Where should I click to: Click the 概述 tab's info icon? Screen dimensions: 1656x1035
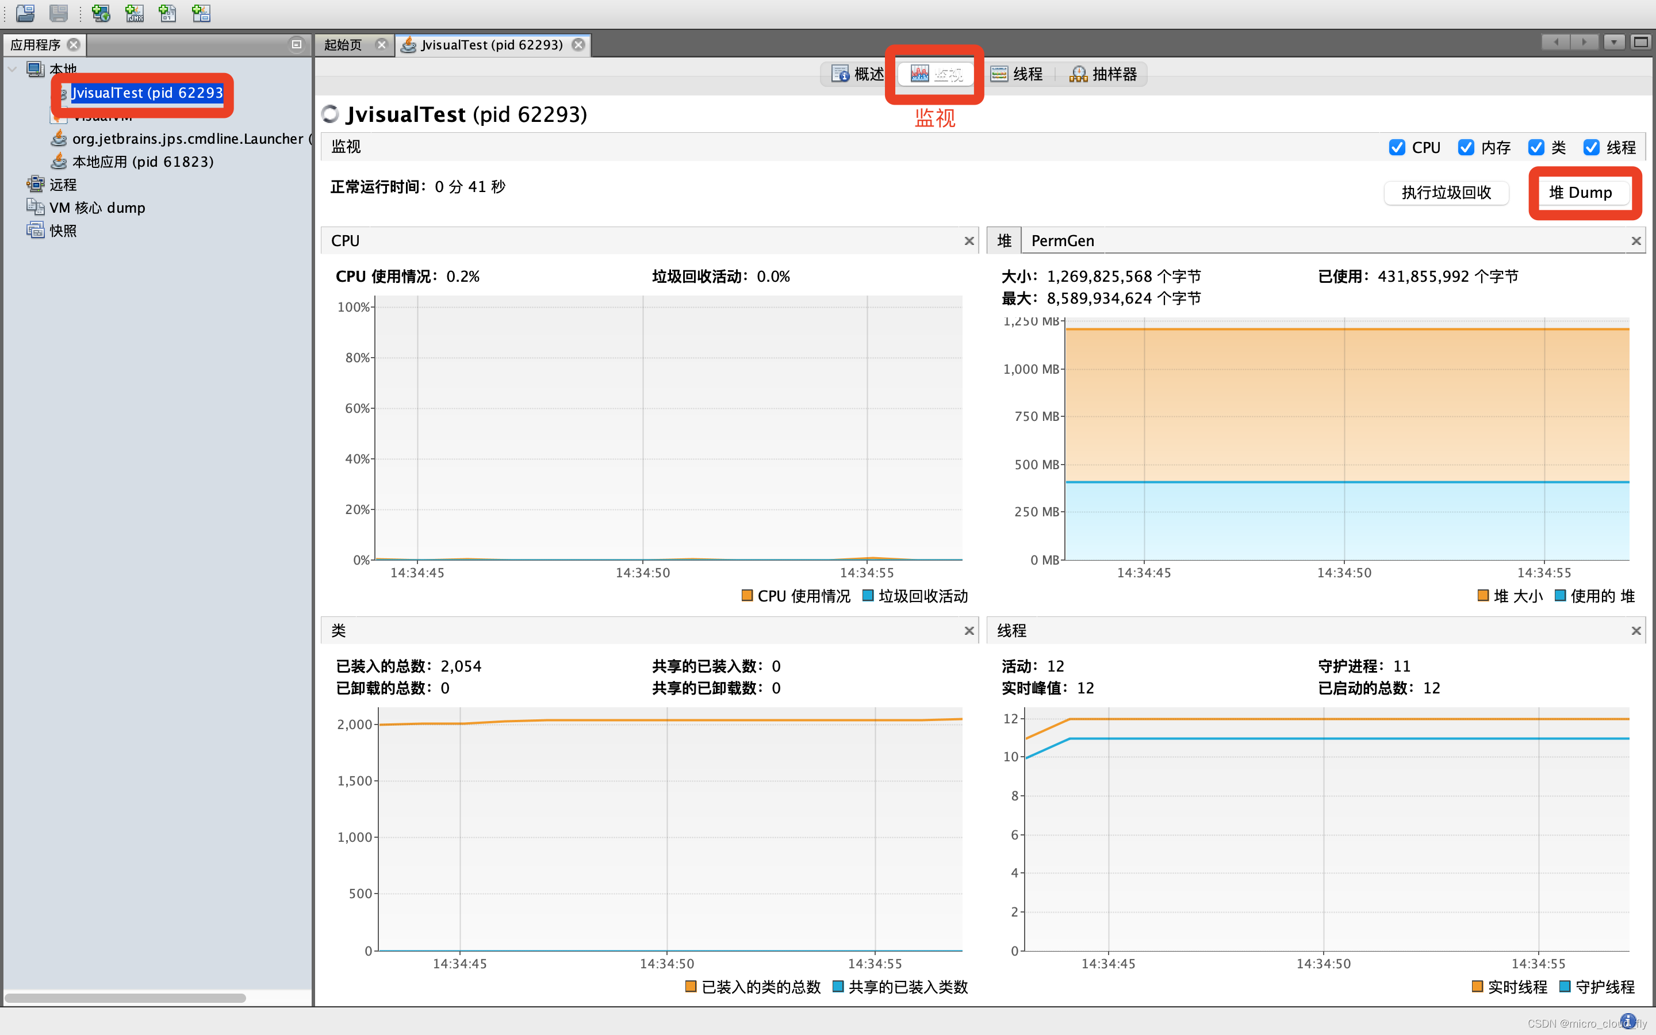pyautogui.click(x=840, y=74)
